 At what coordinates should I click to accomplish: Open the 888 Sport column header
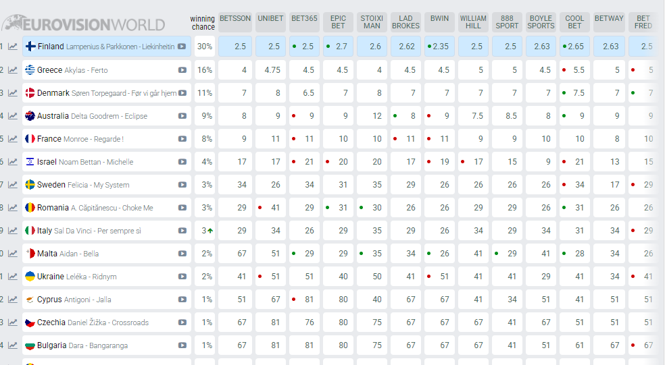(508, 22)
